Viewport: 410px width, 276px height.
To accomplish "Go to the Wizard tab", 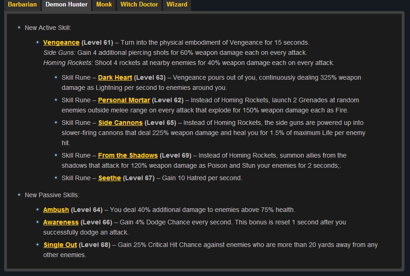I will (177, 5).
